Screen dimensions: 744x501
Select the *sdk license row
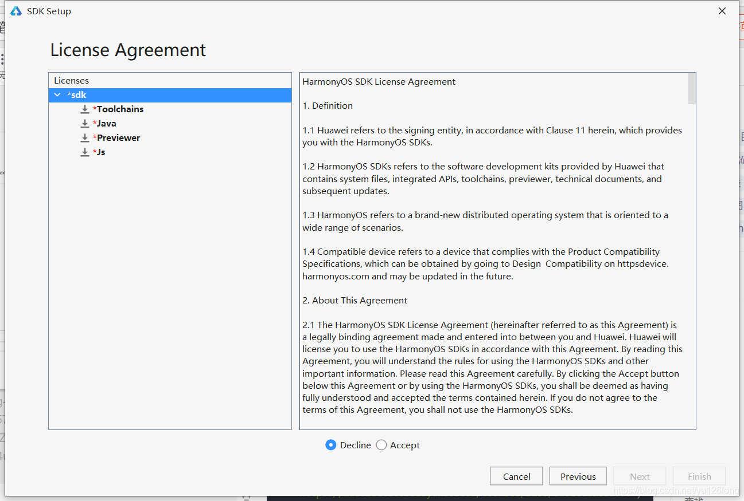tap(170, 95)
